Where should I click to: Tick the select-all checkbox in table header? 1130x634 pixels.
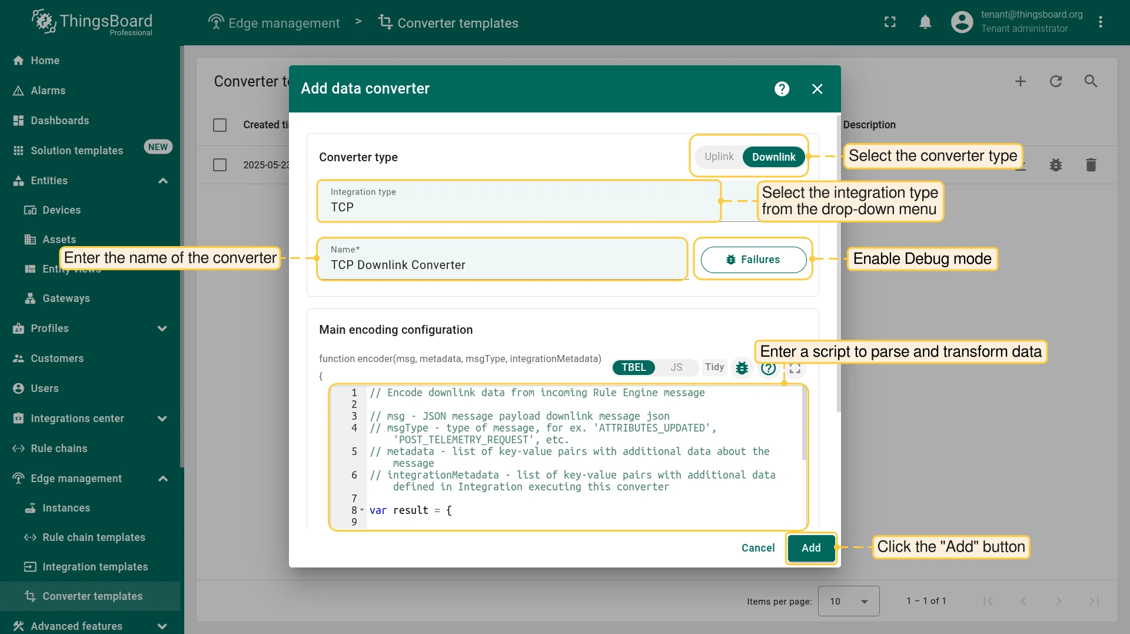point(220,125)
